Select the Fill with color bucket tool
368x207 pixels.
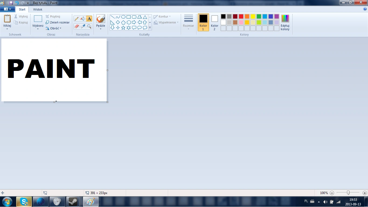[x=83, y=19]
